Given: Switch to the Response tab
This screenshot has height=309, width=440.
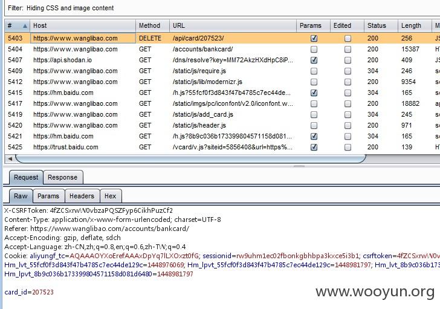Looking at the screenshot, I should tap(63, 177).
